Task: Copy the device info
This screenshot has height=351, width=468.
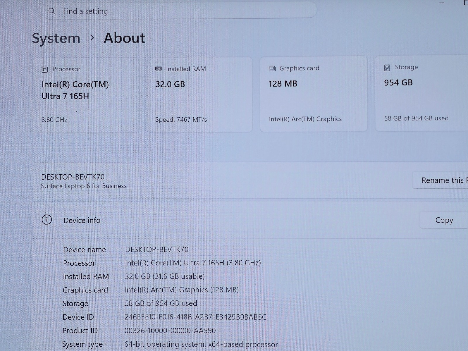Action: pyautogui.click(x=444, y=220)
